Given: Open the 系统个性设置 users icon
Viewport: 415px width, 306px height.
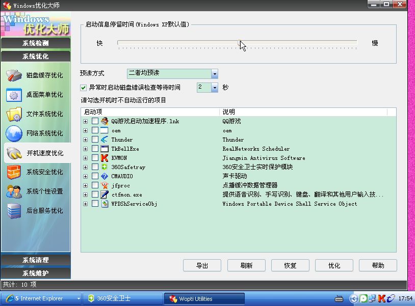Looking at the screenshot, I should click(x=14, y=191).
